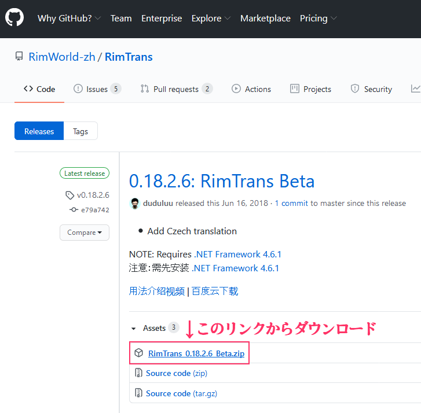The width and height of the screenshot is (421, 413).
Task: Click the package cube icon beside RimTrans zip
Action: (138, 353)
